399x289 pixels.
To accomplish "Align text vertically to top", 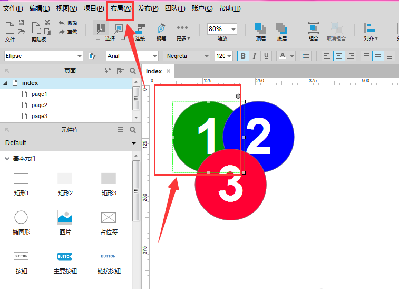I will point(366,56).
